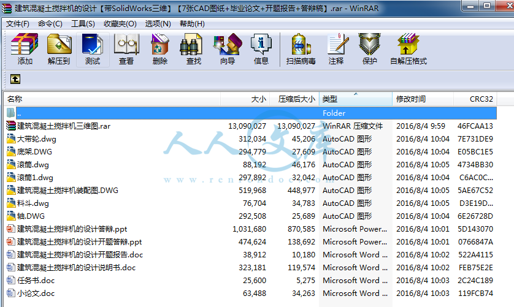Click the up one level folder button
514x307 pixels.
(x=15, y=79)
